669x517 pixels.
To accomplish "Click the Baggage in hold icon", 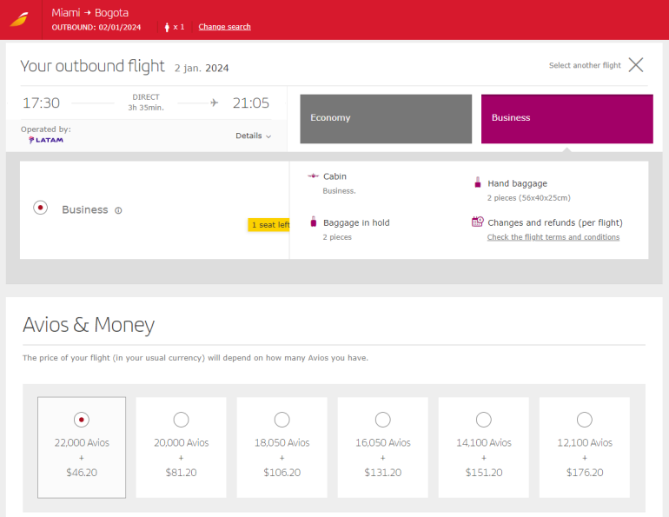I will (314, 222).
